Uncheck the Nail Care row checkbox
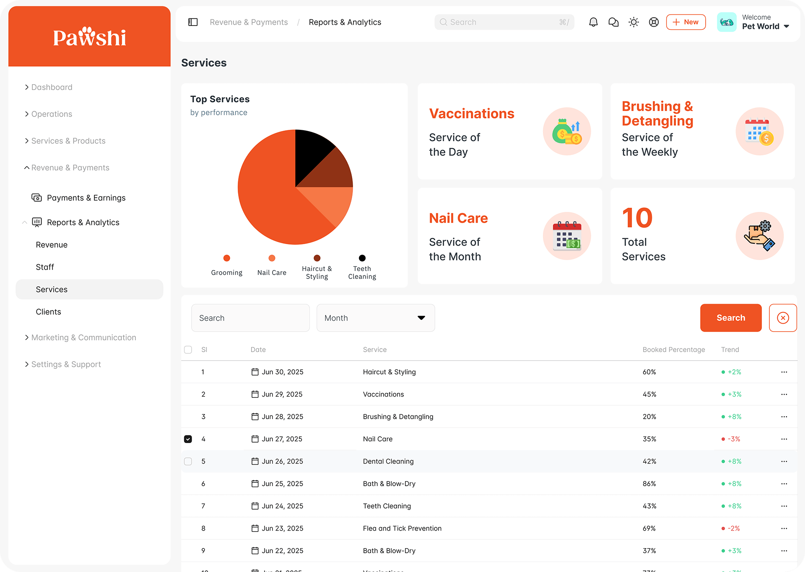Screen dimensions: 805x572 [188, 439]
